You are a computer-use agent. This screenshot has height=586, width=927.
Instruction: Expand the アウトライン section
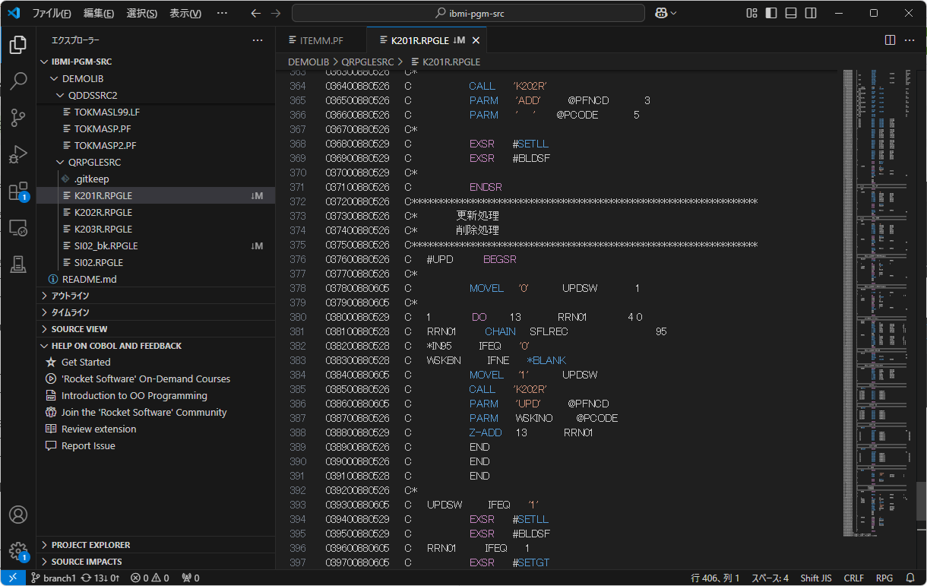156,296
